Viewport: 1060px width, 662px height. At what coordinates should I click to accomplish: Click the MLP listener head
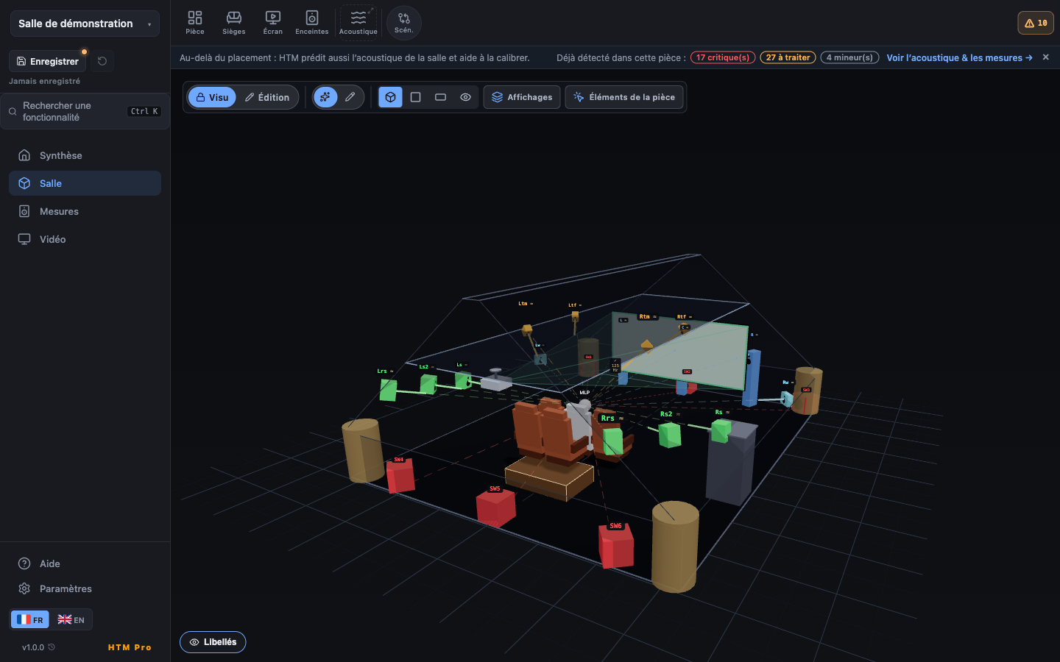[584, 406]
